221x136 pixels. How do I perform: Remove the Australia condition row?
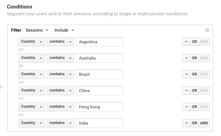point(186,58)
